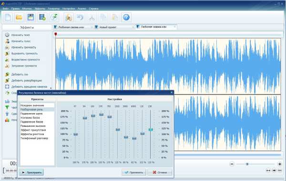Screen dimensions: 286x181
Task: Click the highlighted rightmost equalizer band handle
Action: [151, 130]
